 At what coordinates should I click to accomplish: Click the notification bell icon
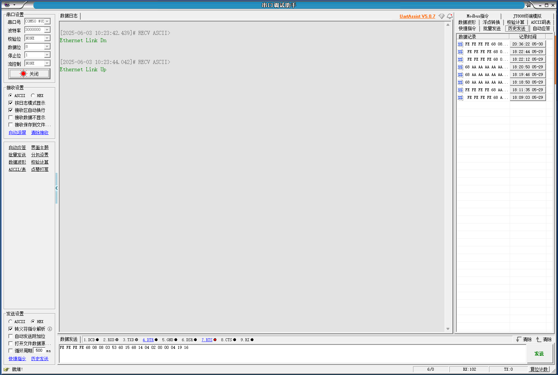tap(450, 16)
